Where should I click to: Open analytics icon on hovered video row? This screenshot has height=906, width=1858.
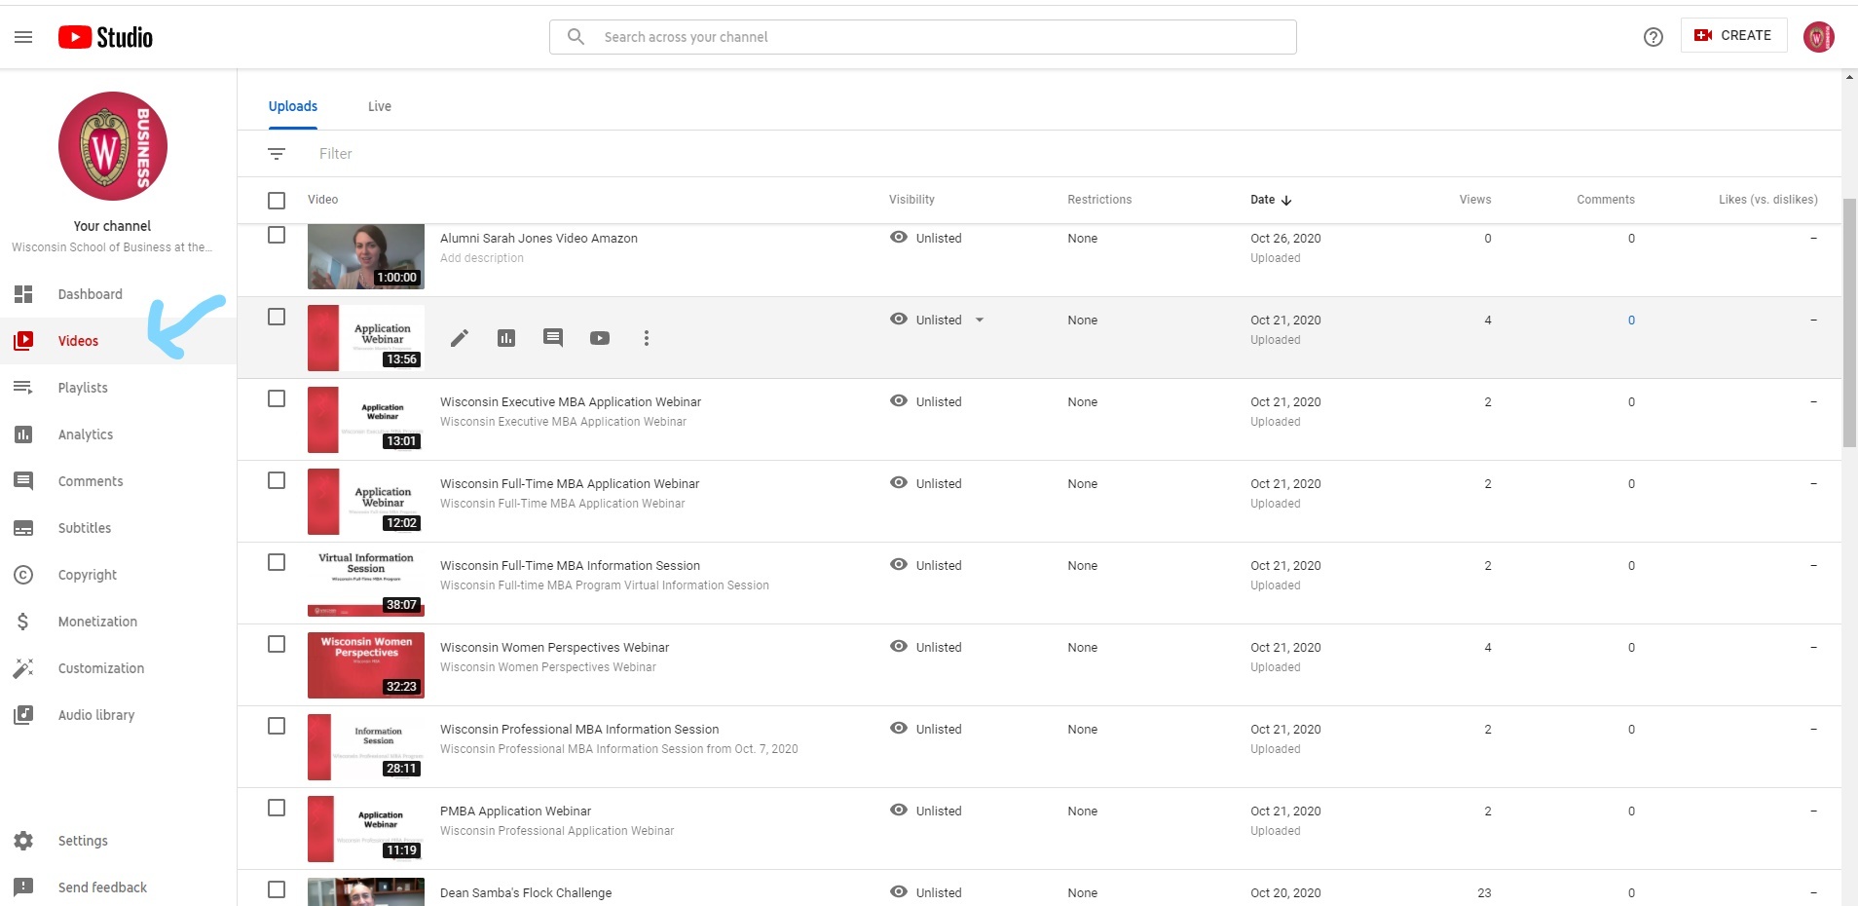click(x=506, y=338)
